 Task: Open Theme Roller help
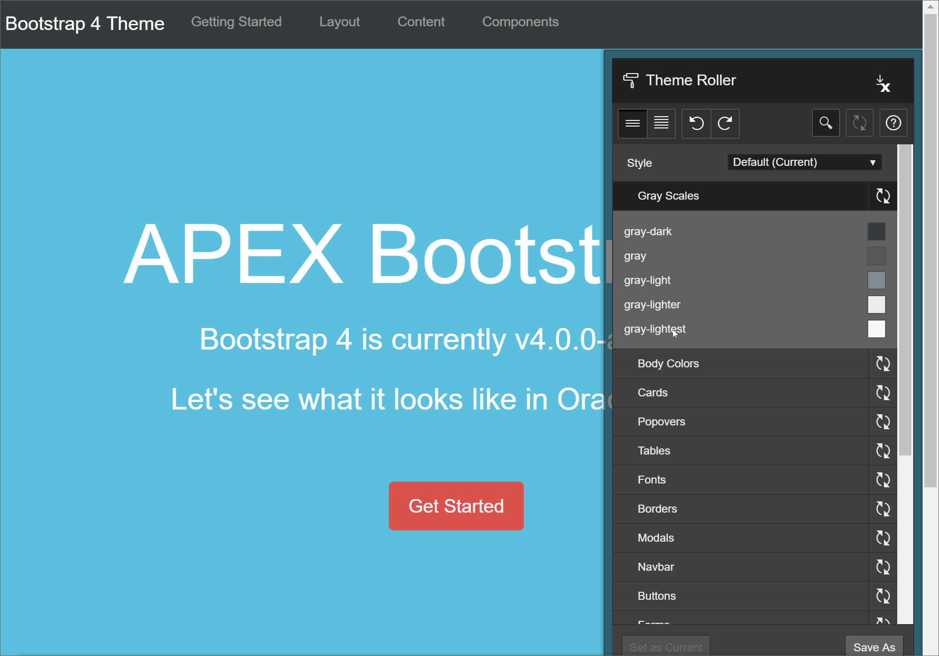[x=893, y=123]
